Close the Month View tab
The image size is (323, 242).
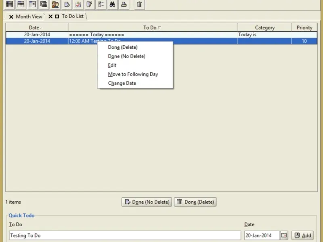point(11,17)
